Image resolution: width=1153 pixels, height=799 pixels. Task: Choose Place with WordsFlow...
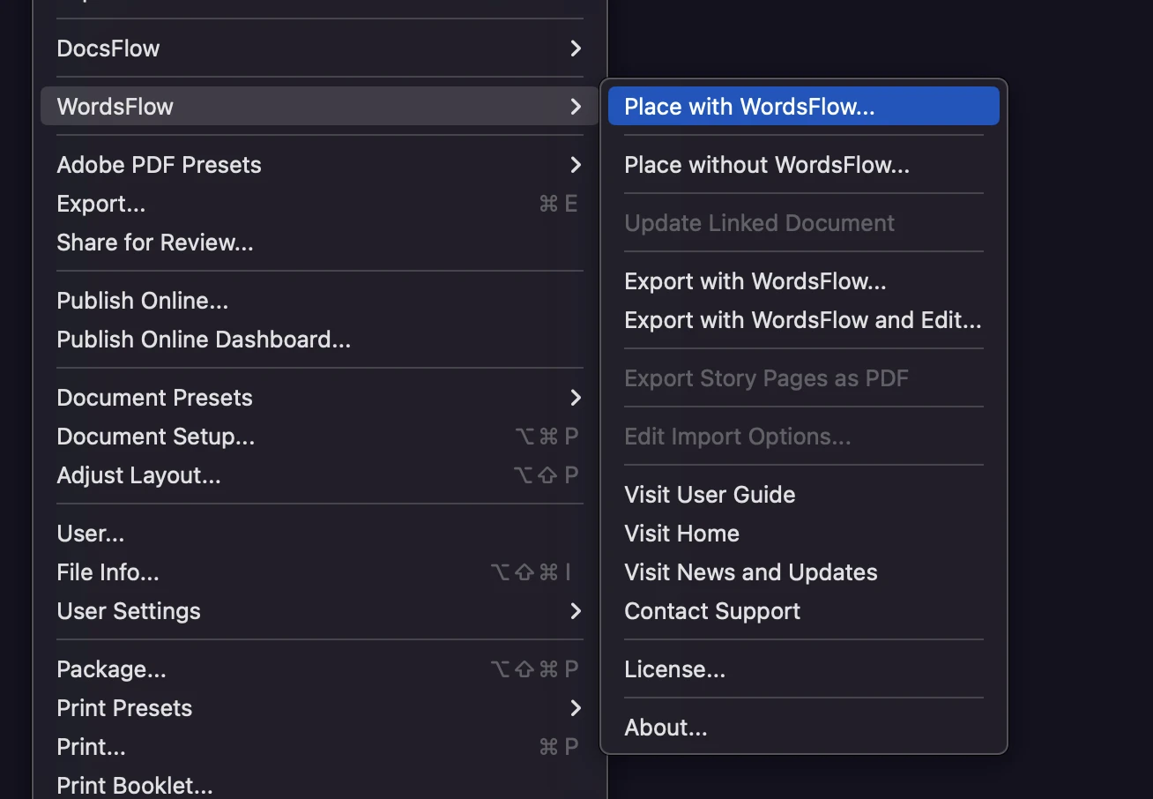click(x=804, y=107)
